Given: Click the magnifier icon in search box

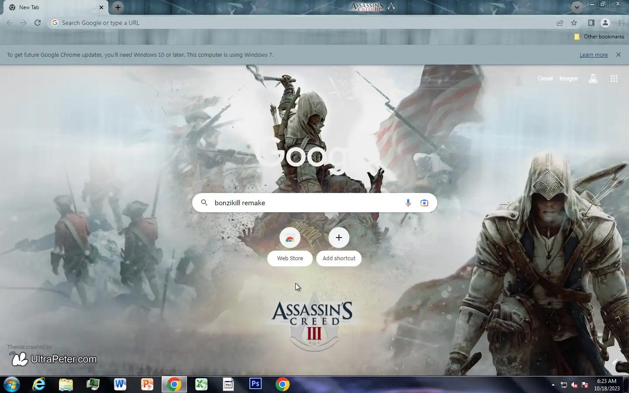Looking at the screenshot, I should 204,203.
